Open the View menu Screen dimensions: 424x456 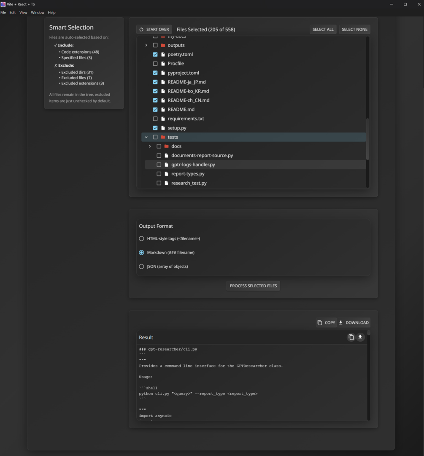23,13
